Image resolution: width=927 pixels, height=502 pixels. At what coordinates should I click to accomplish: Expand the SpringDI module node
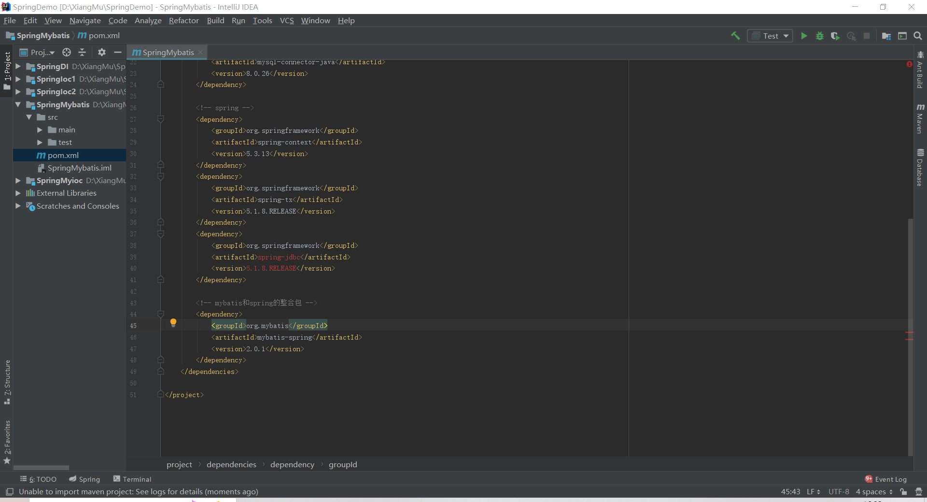(18, 66)
